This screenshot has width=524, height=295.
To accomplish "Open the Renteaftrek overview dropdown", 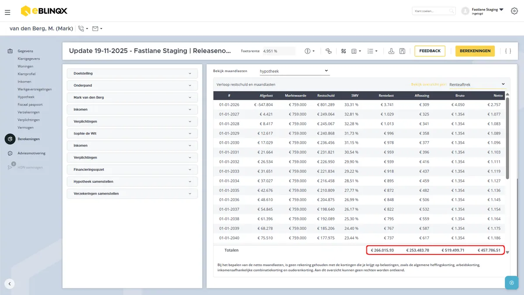I will tap(477, 84).
